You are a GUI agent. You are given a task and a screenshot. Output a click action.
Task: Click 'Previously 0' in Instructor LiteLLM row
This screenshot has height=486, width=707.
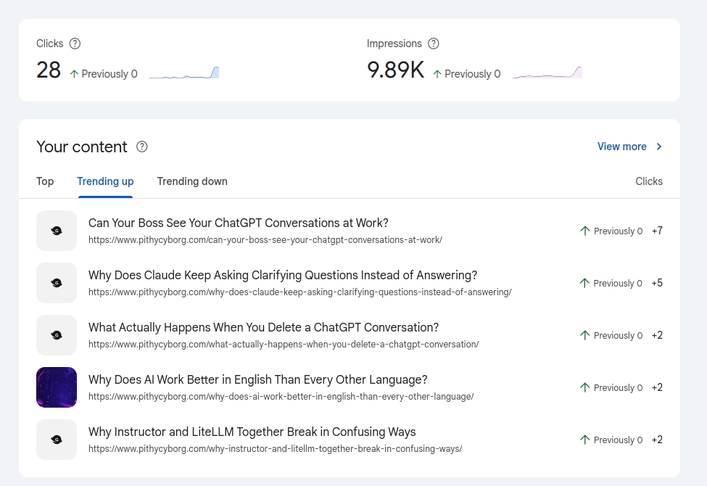point(618,440)
